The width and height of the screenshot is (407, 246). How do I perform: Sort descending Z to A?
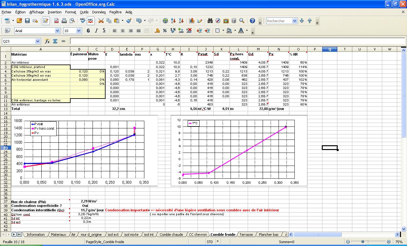[x=181, y=21]
